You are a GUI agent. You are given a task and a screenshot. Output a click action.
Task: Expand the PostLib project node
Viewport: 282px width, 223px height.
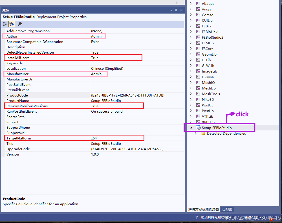[x=191, y=111]
